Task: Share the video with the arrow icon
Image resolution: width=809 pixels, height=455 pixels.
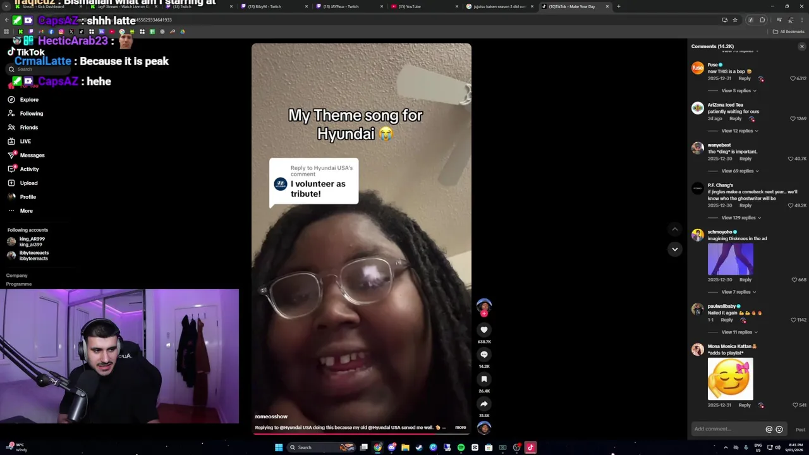Action: coord(484,404)
